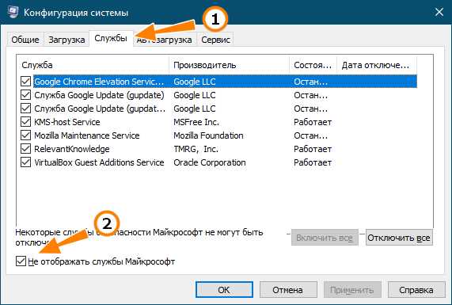Click Работает status in the VirtualBox row

(313, 162)
